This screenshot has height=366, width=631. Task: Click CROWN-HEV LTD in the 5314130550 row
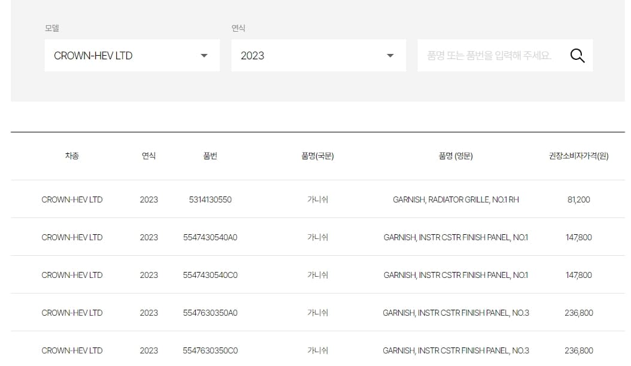(72, 199)
